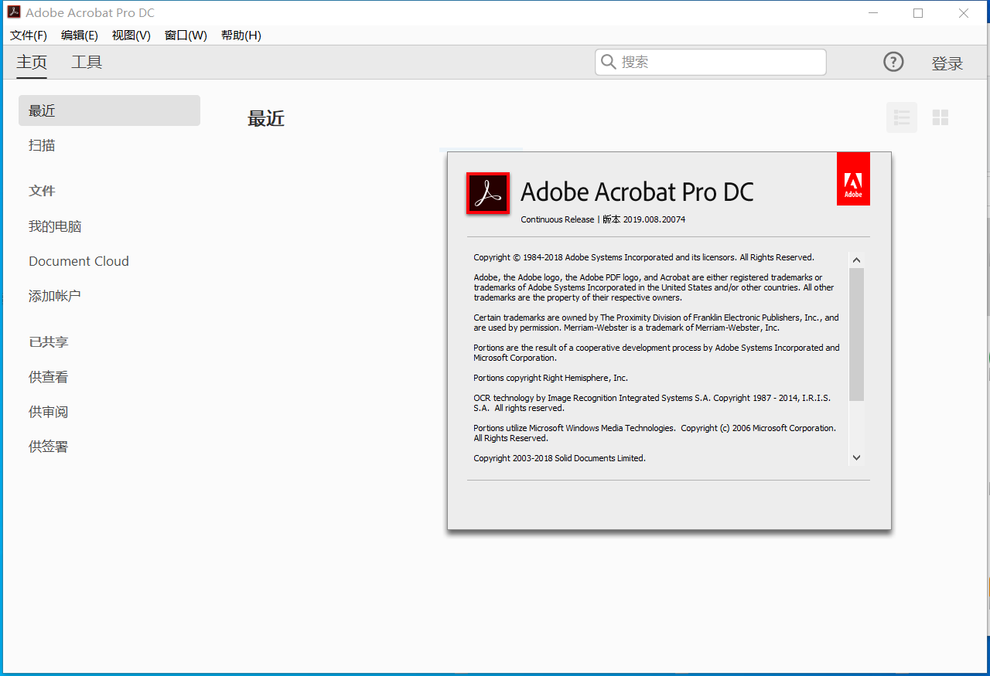Click the Acrobat app icon in the title bar
This screenshot has height=676, width=990.
pos(13,12)
